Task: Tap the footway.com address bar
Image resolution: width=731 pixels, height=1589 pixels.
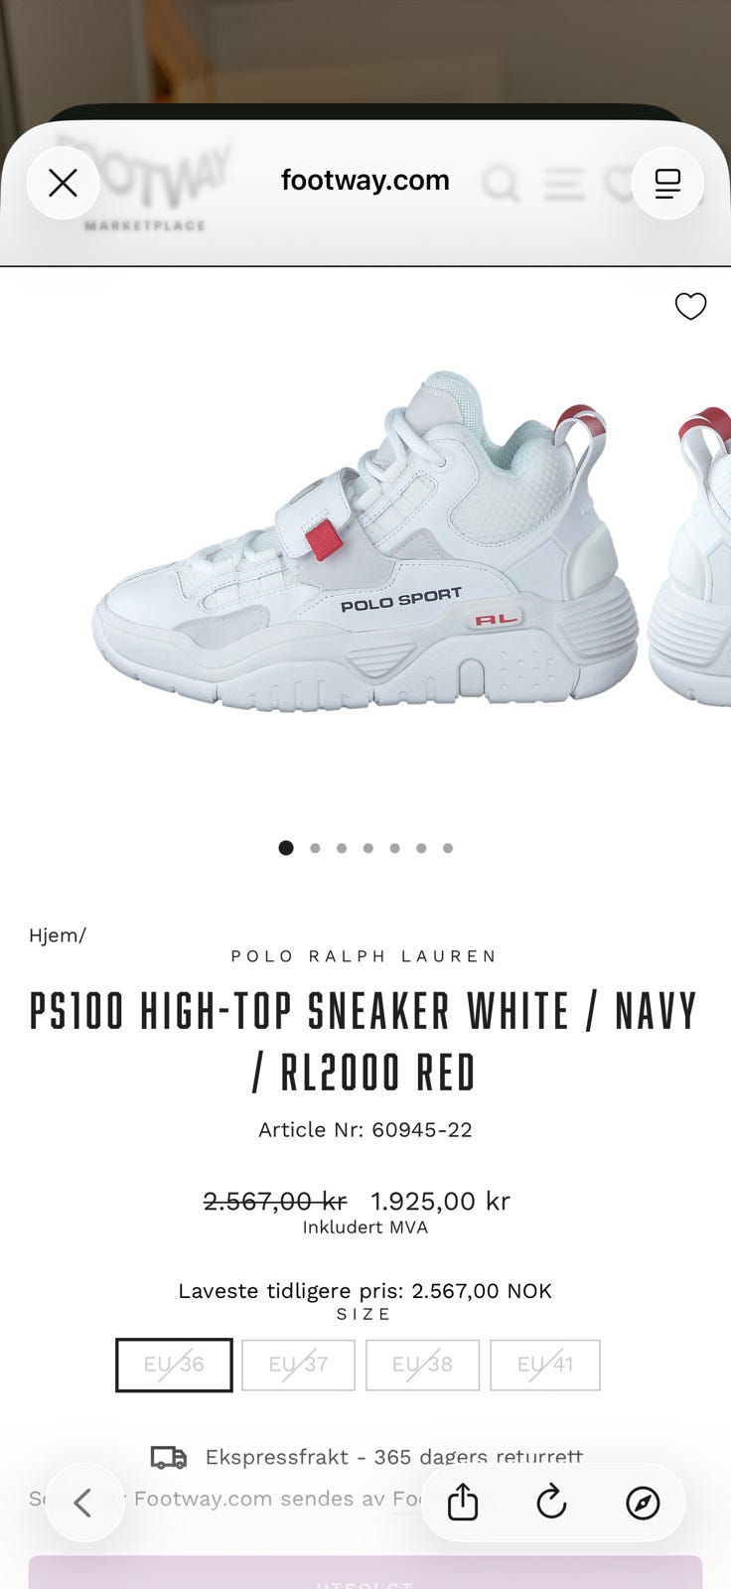Action: 365,181
